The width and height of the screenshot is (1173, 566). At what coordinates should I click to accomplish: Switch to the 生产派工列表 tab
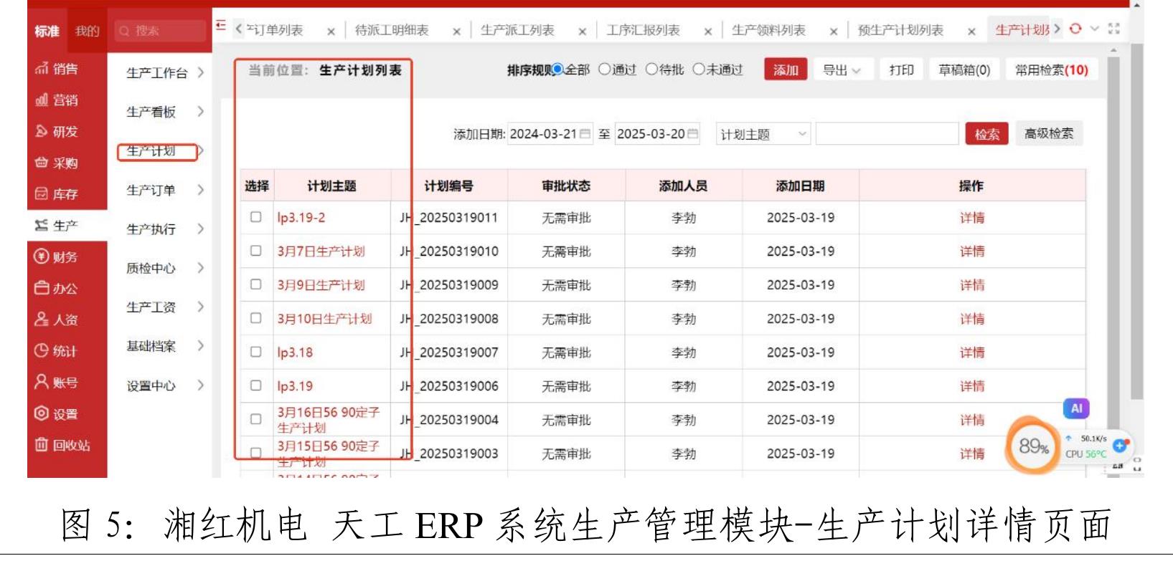pyautogui.click(x=517, y=31)
